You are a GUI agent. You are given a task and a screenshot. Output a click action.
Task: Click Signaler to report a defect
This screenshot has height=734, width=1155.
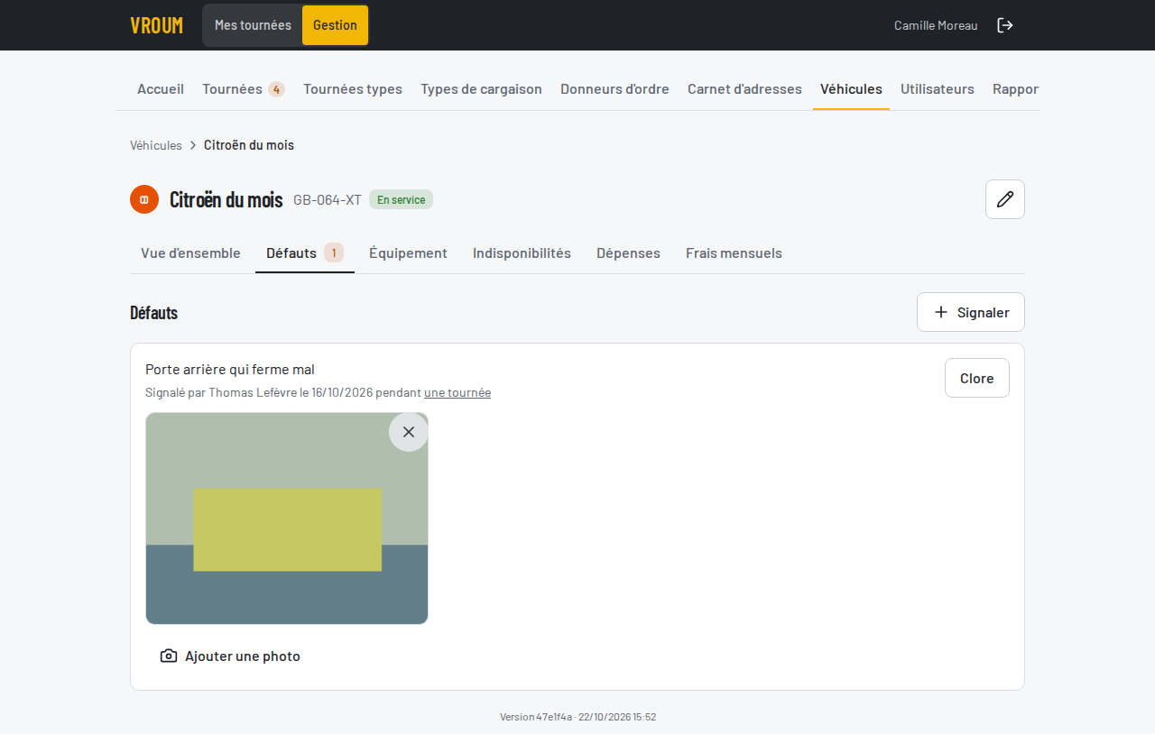point(971,312)
